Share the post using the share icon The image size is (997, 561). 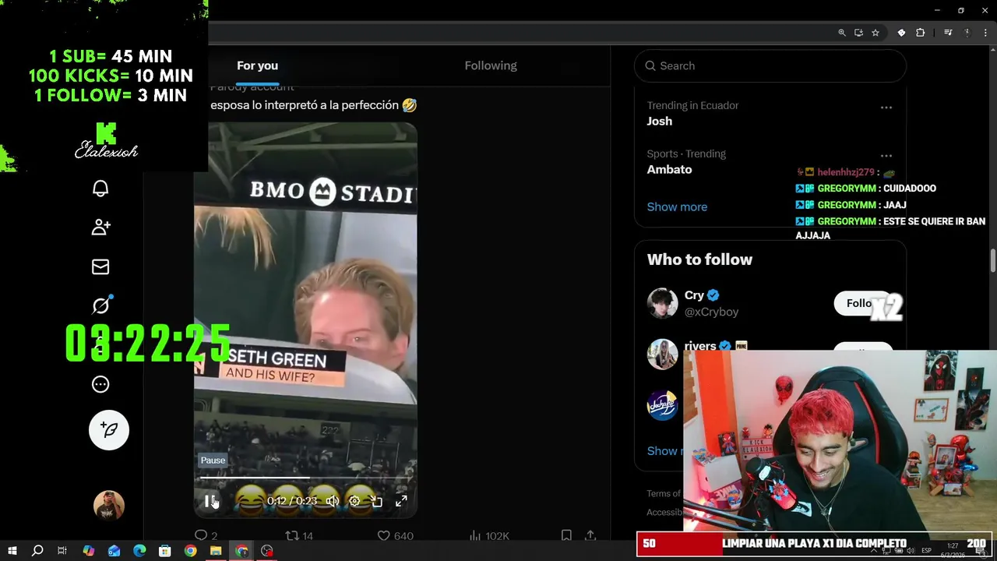(x=590, y=535)
